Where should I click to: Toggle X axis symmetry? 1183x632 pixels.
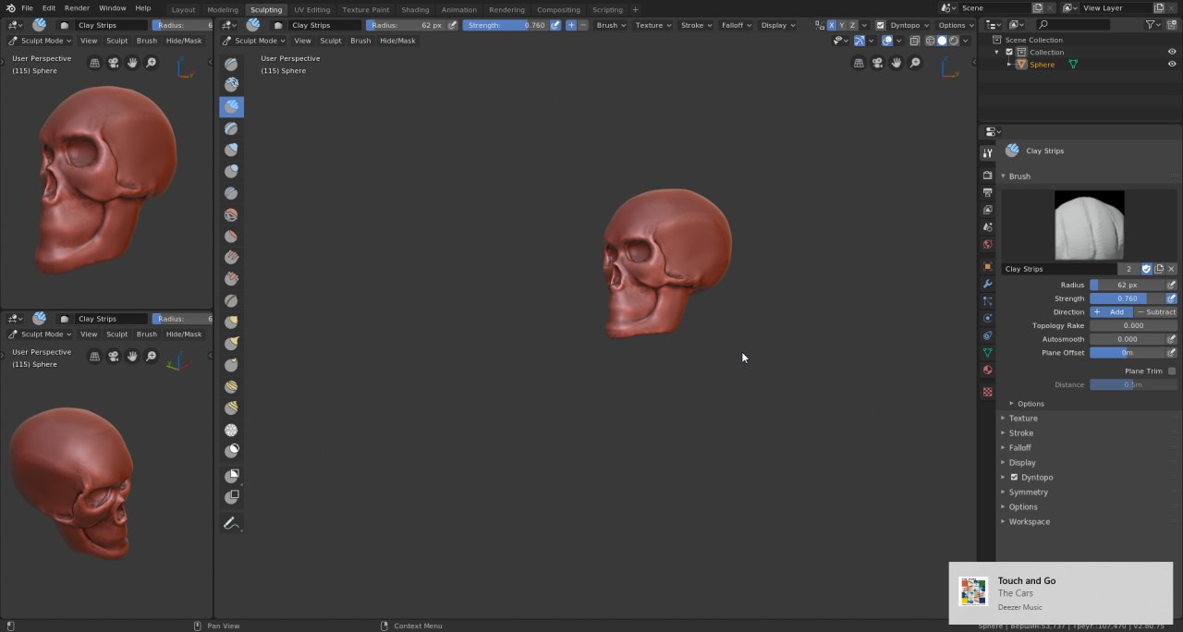pyautogui.click(x=831, y=25)
